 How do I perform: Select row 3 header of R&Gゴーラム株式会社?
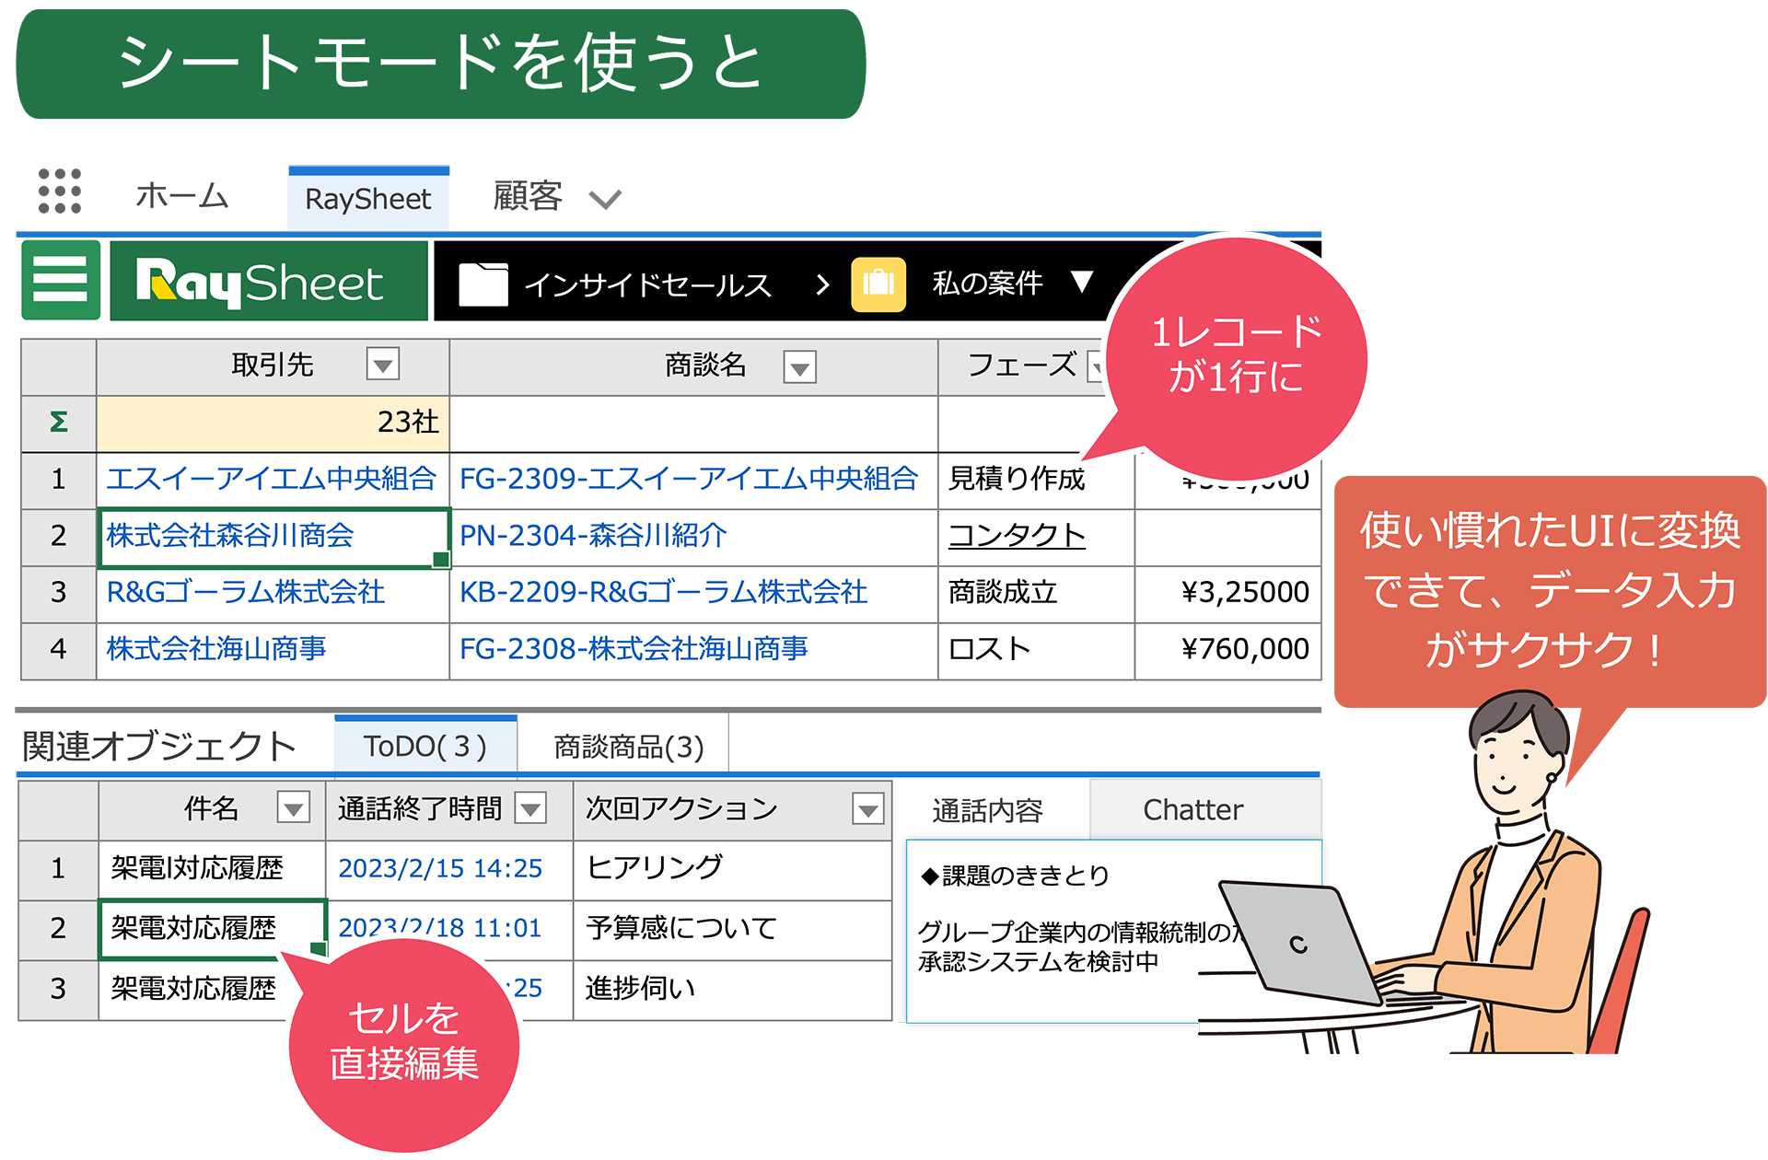(58, 594)
